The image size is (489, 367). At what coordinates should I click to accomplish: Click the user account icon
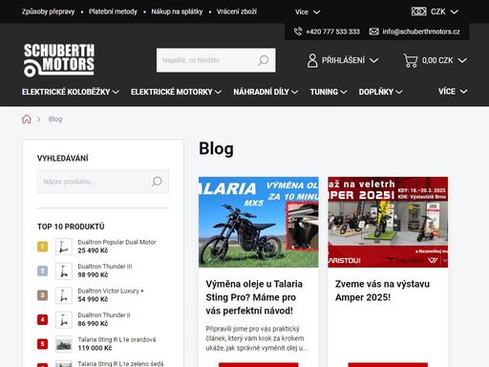coord(312,60)
